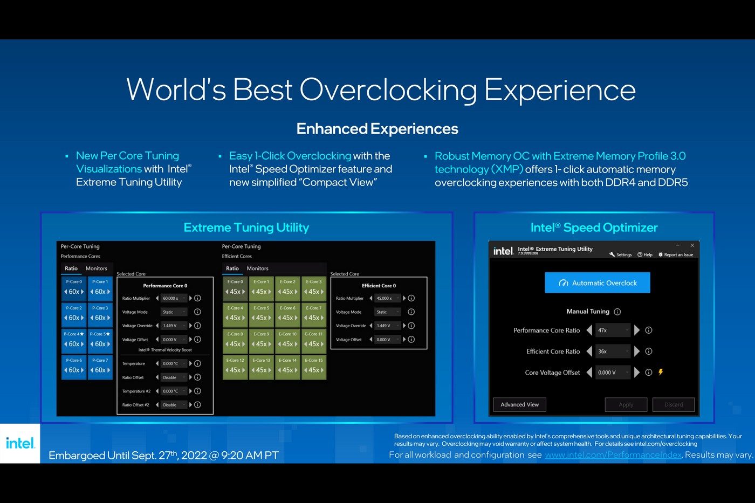This screenshot has width=755, height=503.
Task: Open Core Voltage Offset 0.000 V dropdown
Action: 613,372
